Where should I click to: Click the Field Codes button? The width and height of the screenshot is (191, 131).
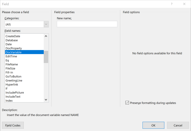click(13, 125)
